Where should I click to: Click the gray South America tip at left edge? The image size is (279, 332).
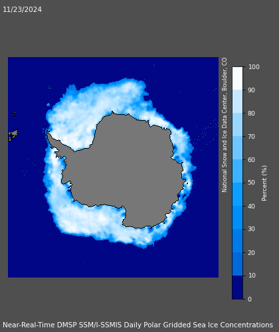click(13, 135)
